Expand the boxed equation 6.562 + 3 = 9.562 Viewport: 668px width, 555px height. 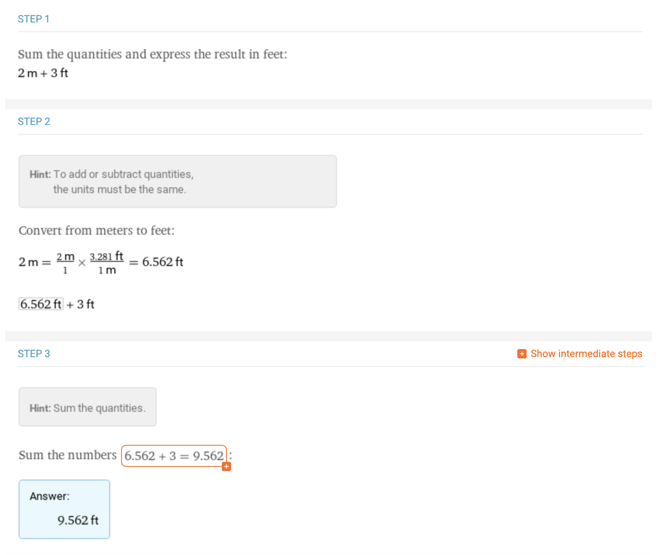tap(174, 456)
